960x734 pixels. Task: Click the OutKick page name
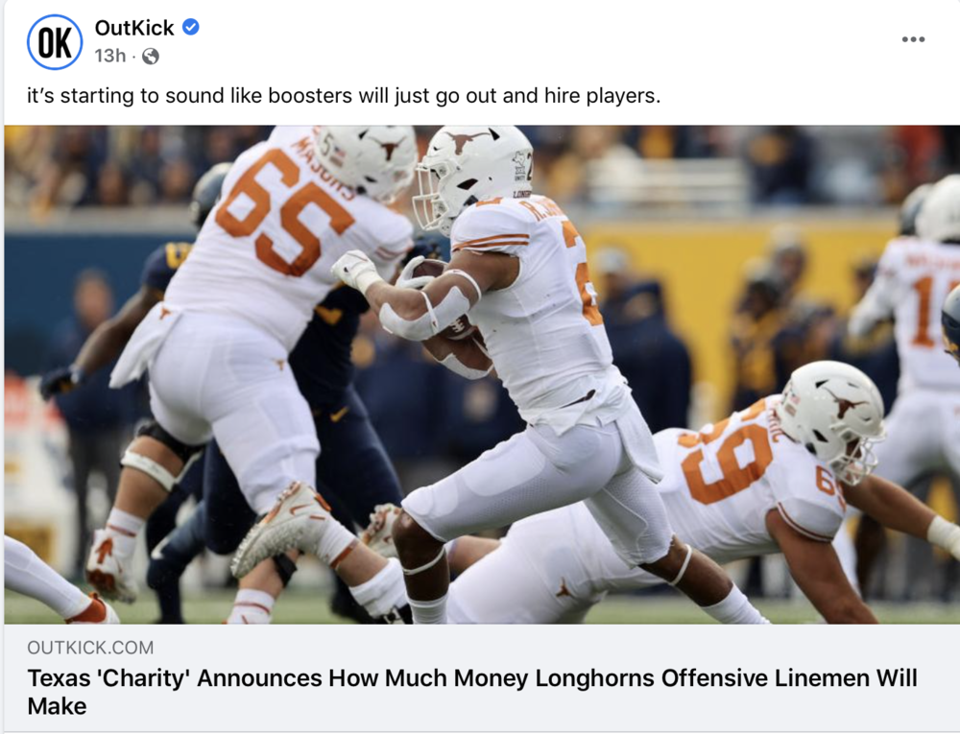(134, 28)
